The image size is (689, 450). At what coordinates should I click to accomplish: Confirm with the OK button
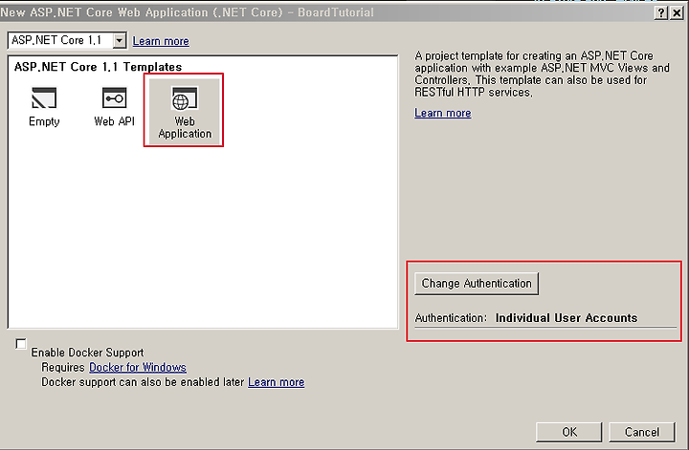coord(569,432)
